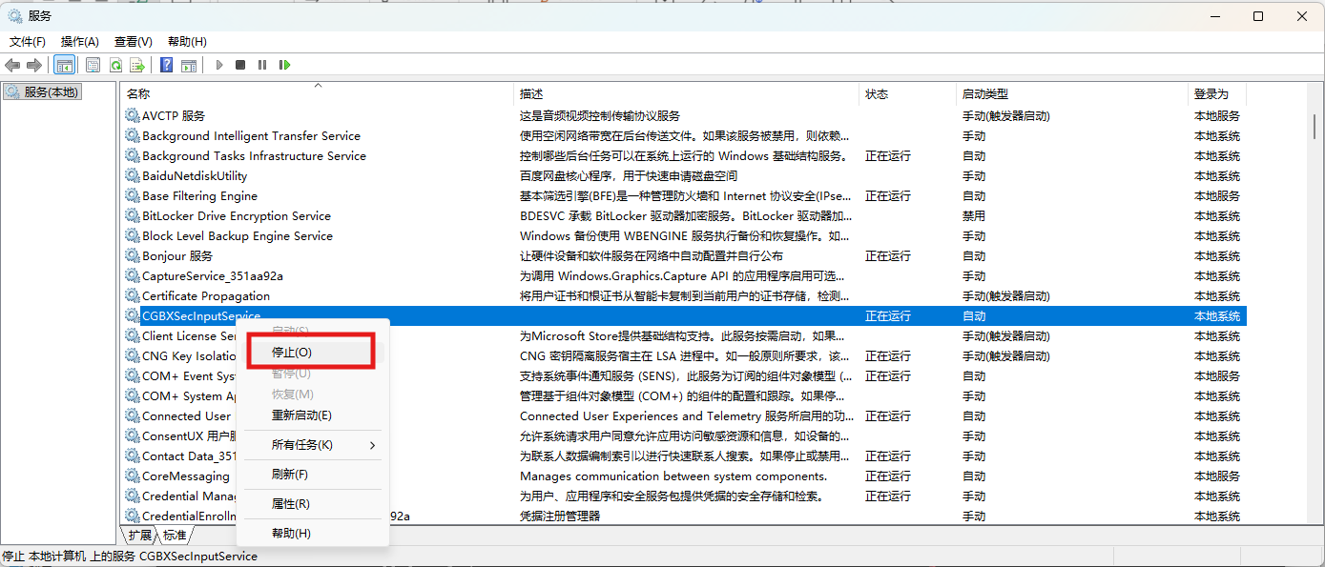
Task: Click the Refresh toolbar icon
Action: click(x=115, y=65)
